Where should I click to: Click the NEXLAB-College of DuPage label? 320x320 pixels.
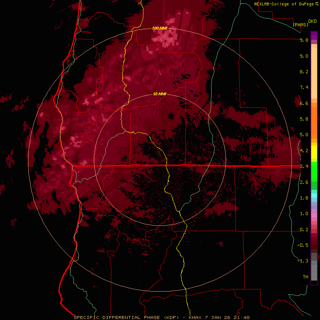click(284, 4)
